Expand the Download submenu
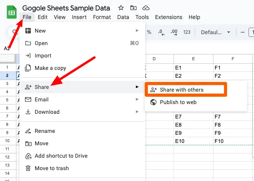Image resolution: width=254 pixels, height=181 pixels. point(137,112)
